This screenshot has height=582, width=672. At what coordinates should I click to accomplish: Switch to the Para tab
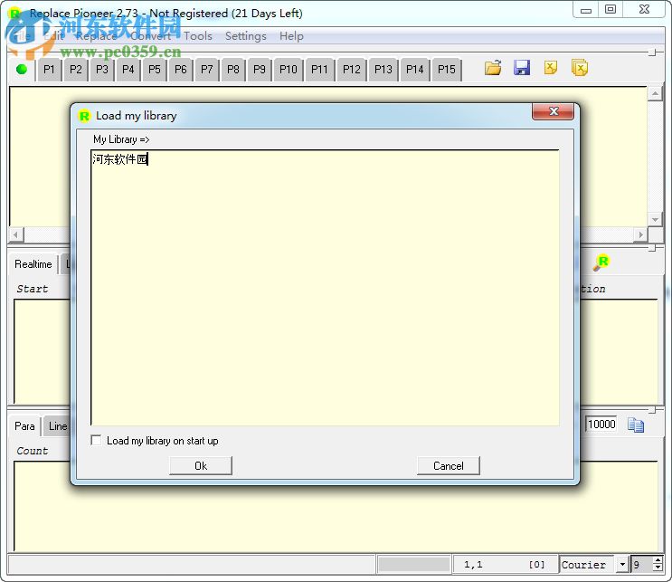coord(24,426)
